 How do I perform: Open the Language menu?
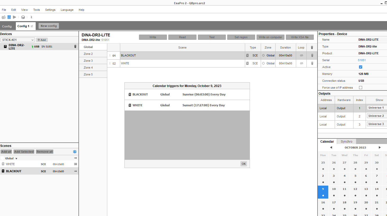67,10
